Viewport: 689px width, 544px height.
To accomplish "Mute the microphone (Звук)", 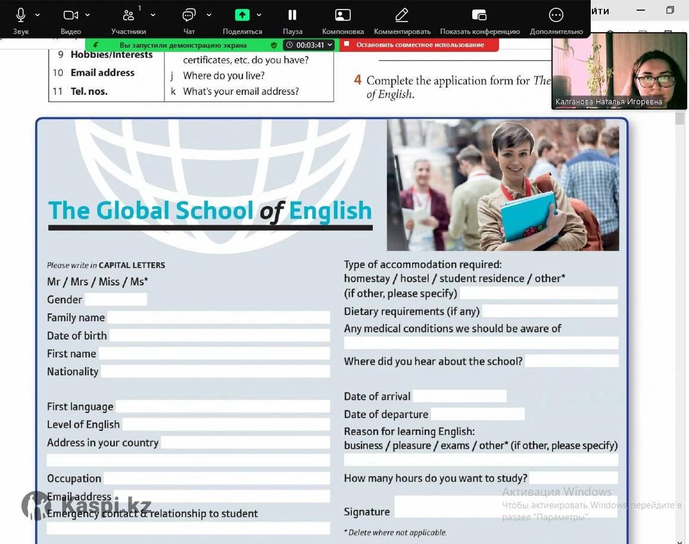I will pyautogui.click(x=21, y=15).
